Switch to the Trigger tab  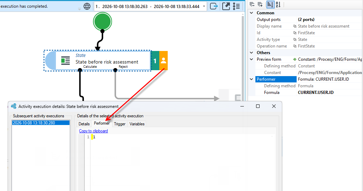tap(120, 124)
